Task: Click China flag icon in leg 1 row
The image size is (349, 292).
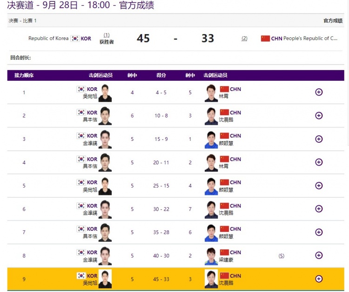Action: tap(224, 89)
